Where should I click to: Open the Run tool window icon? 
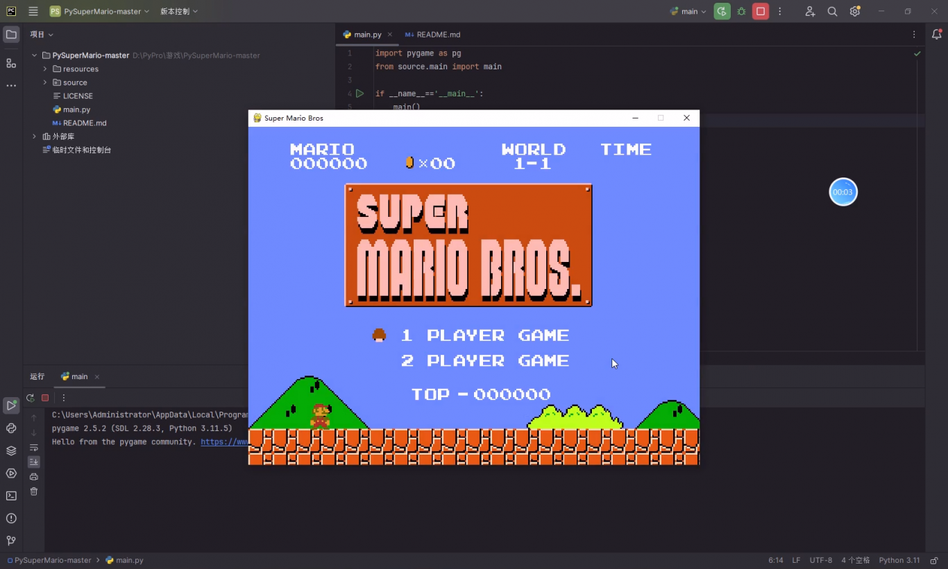tap(11, 406)
